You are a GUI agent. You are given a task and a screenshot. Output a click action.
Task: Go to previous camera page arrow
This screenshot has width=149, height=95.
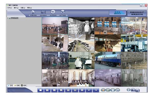[89, 90]
